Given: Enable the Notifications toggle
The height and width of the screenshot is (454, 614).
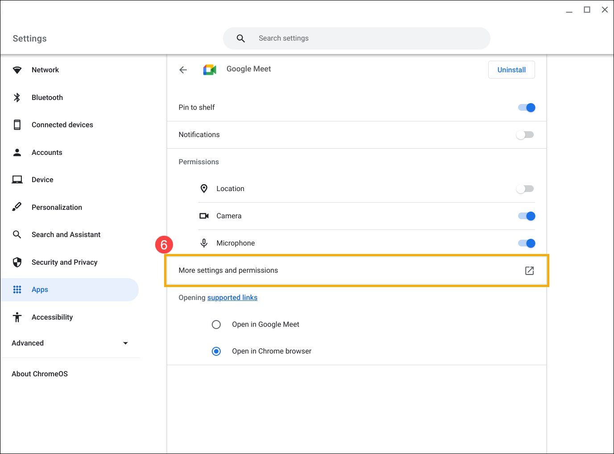Looking at the screenshot, I should (x=525, y=135).
